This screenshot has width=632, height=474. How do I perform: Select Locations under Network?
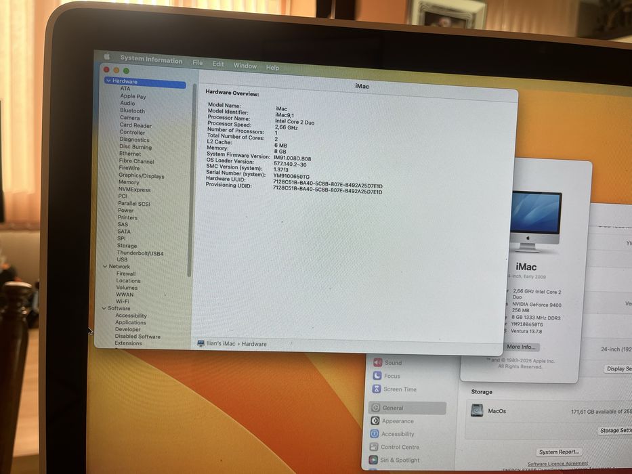coord(128,280)
